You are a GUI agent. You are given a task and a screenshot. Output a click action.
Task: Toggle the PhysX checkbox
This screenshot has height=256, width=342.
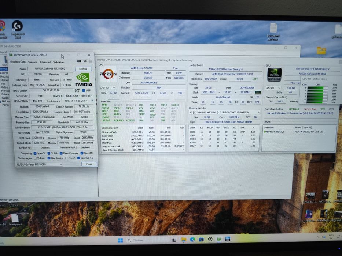pyautogui.click(x=67, y=158)
